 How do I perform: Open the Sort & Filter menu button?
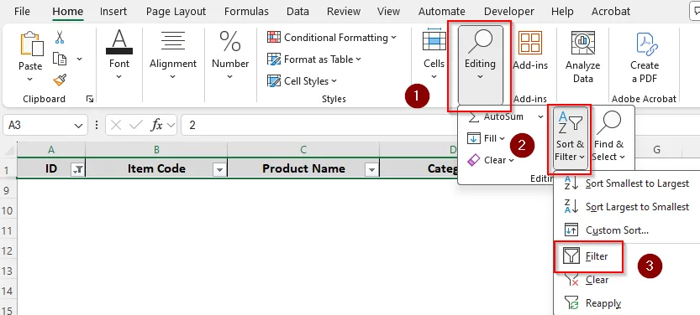tap(570, 138)
